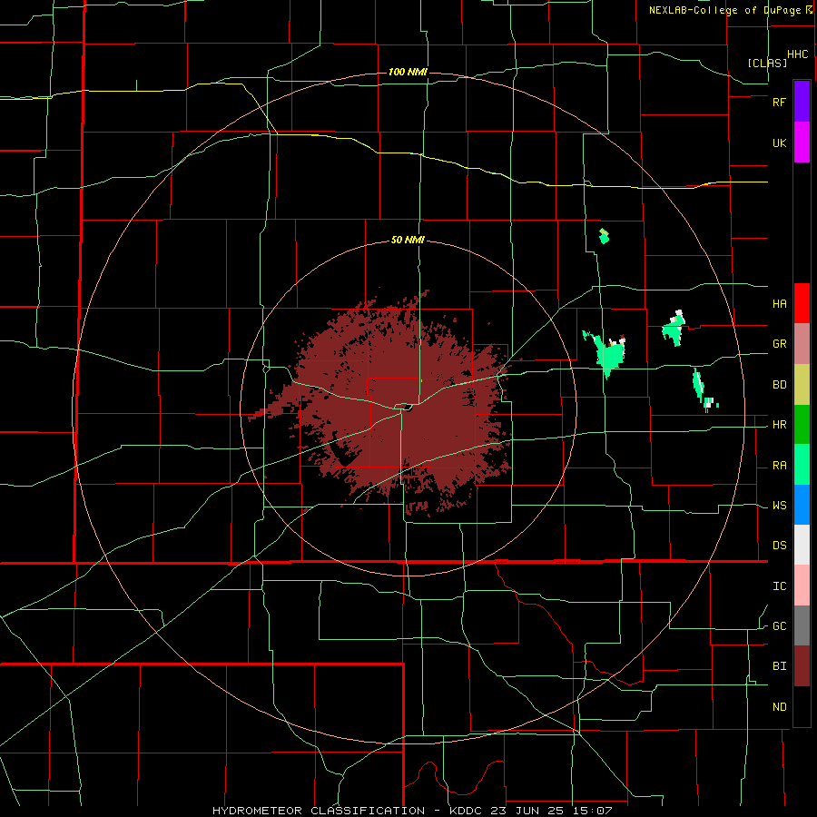This screenshot has height=817, width=817.
Task: Click the "NEXLAB-College of DuPage" title text
Action: (724, 10)
